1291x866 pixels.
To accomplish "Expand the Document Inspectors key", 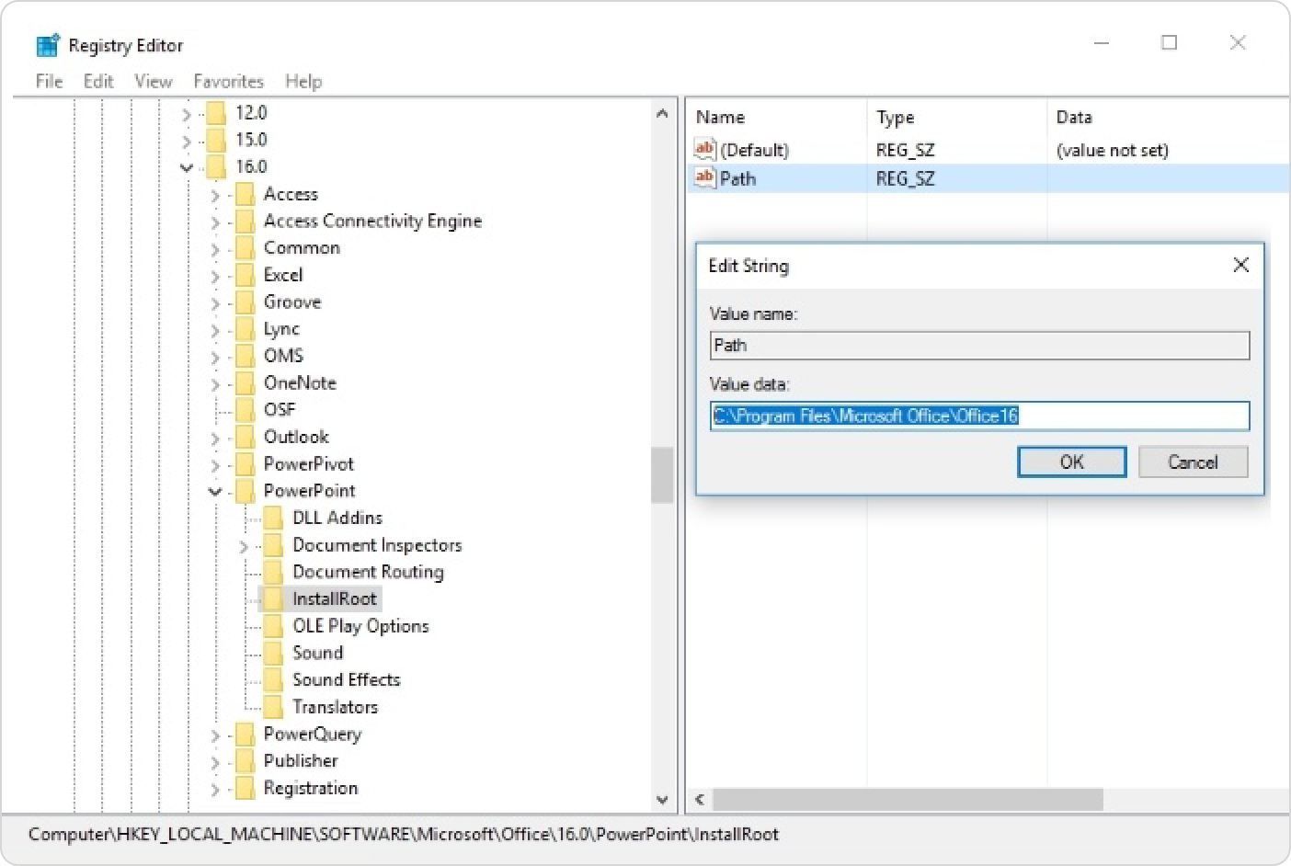I will point(244,546).
